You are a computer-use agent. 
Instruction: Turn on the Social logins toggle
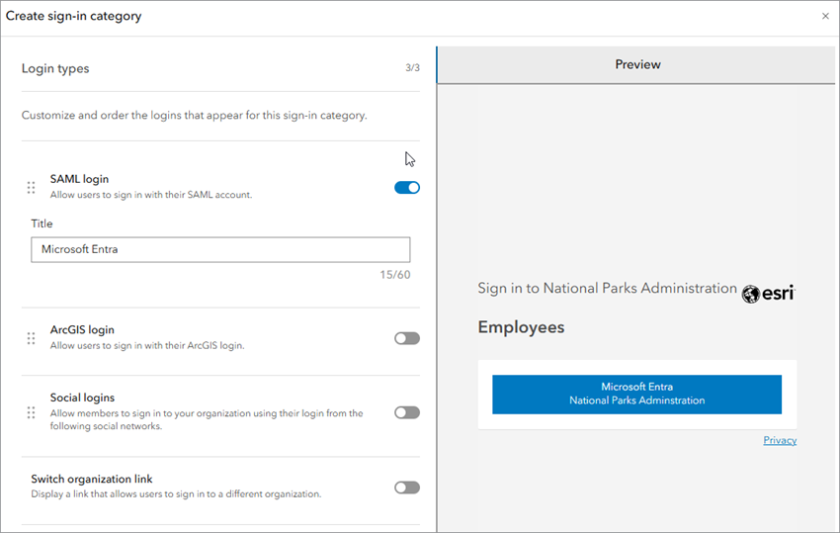coord(407,412)
